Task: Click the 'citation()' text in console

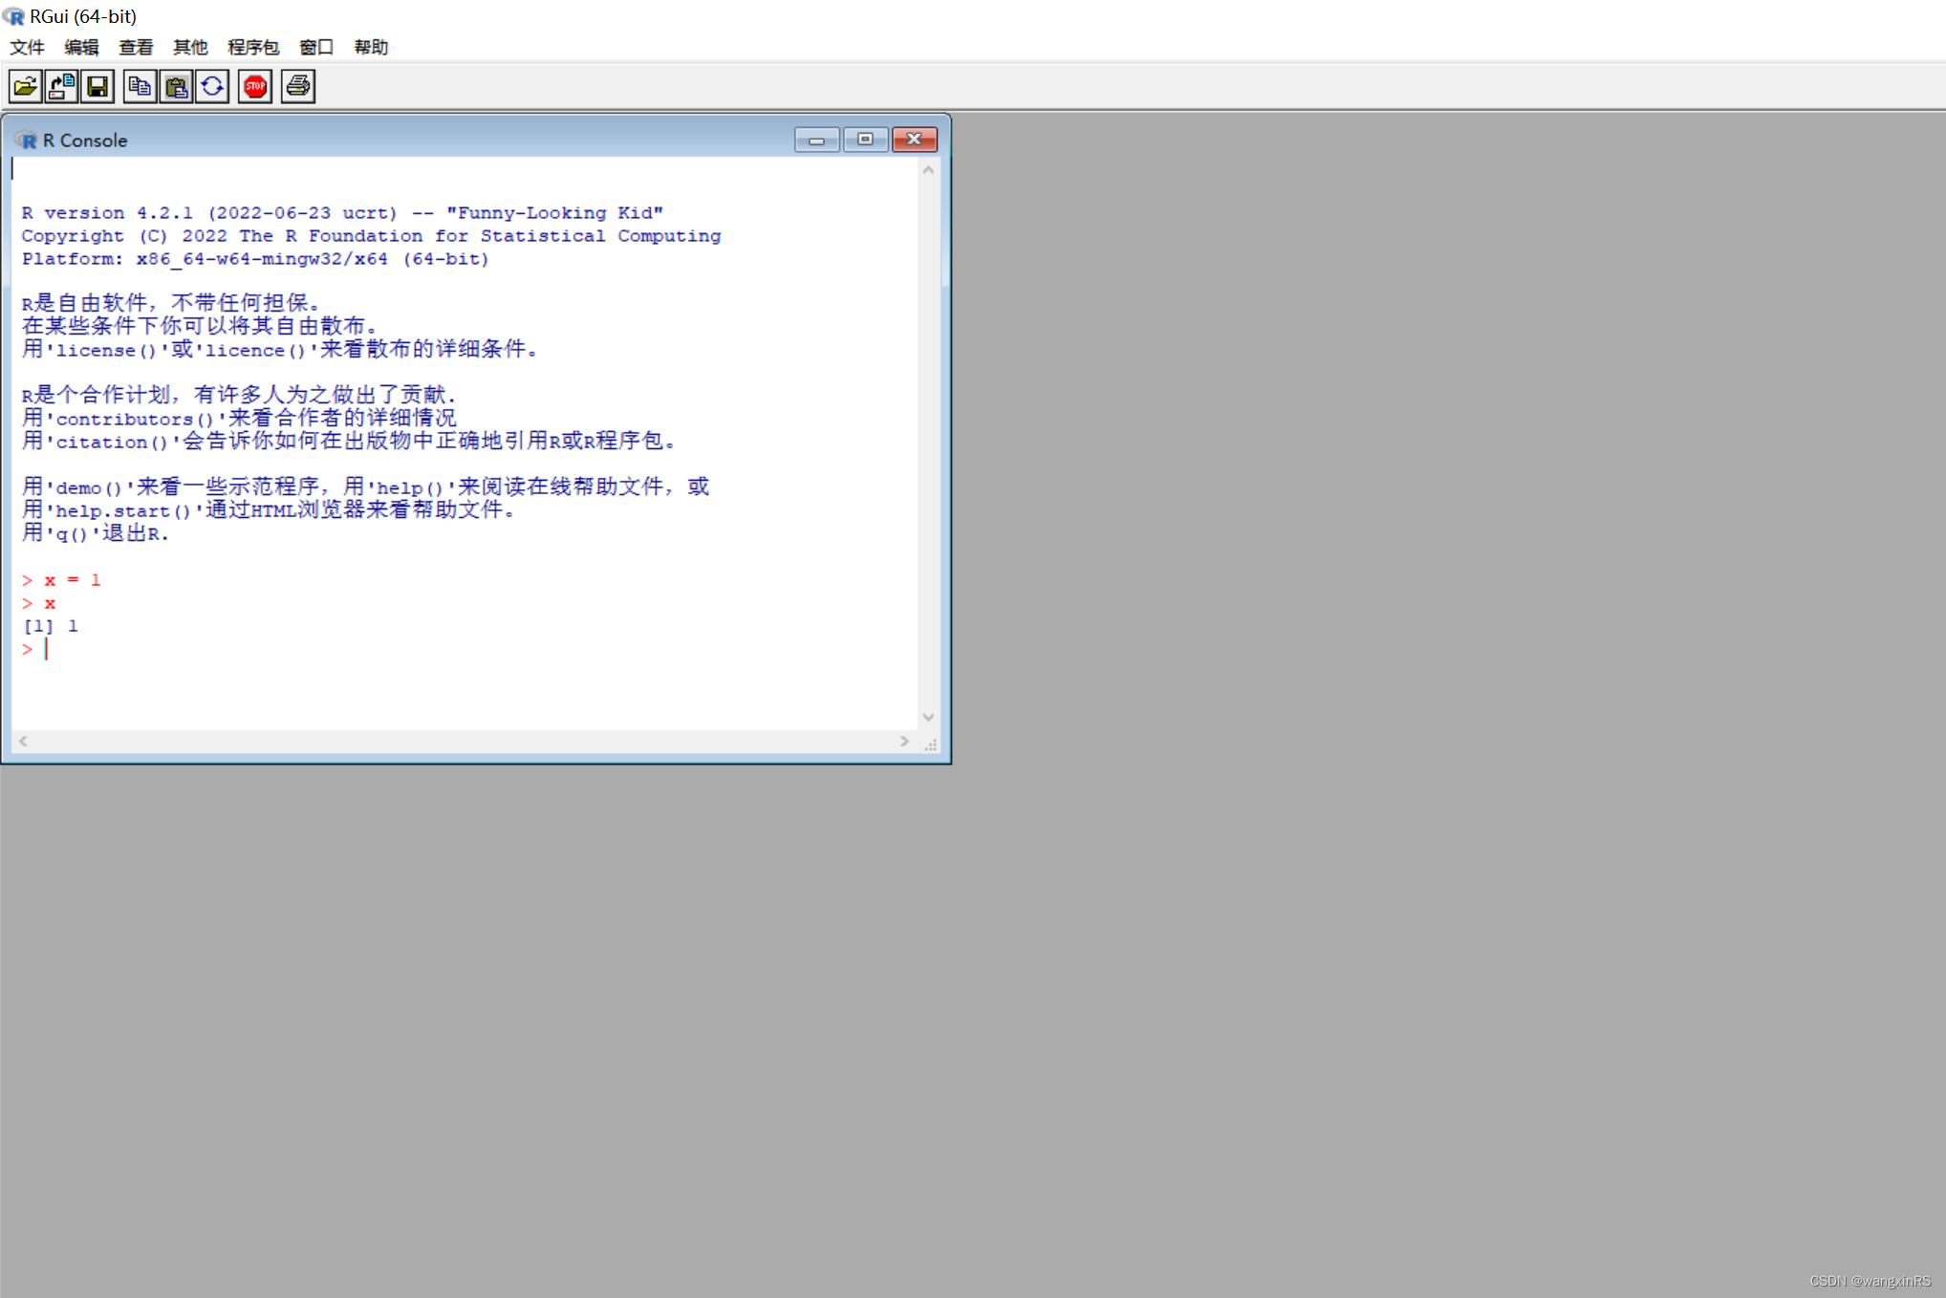Action: coord(112,442)
